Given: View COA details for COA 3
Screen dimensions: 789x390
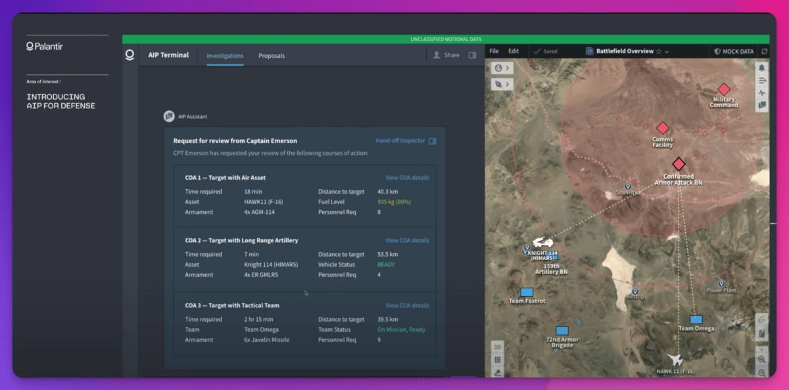Looking at the screenshot, I should coord(407,305).
